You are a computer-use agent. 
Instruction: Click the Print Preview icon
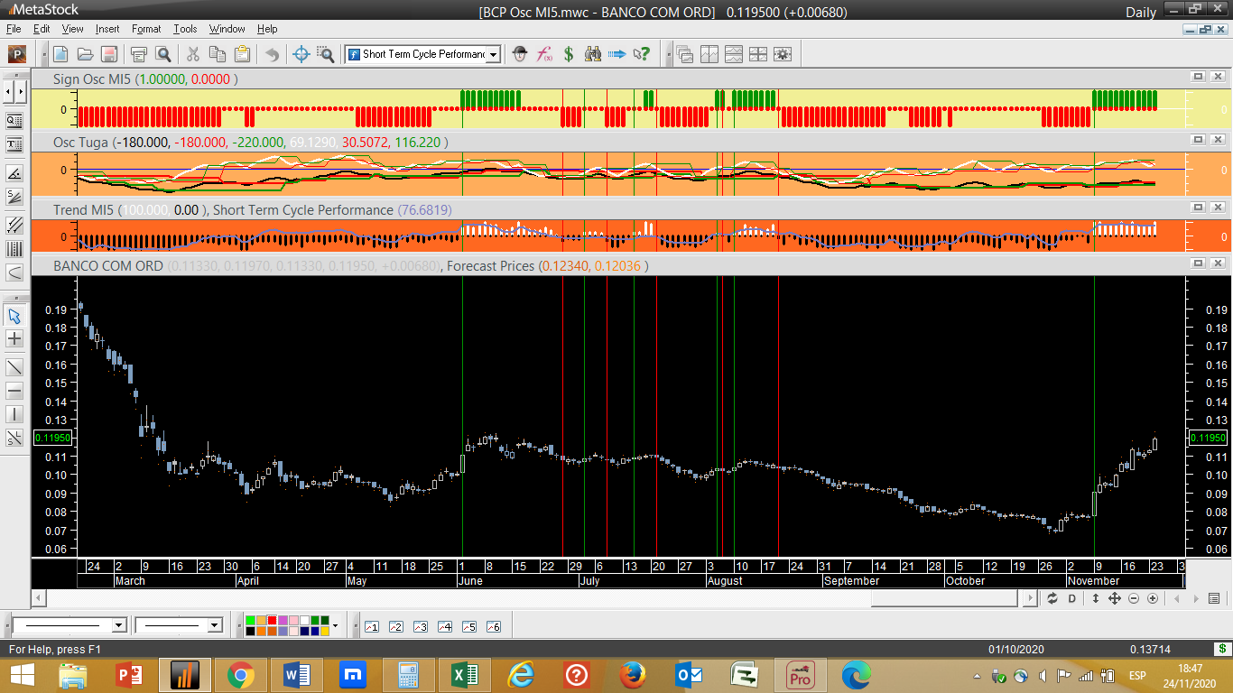point(162,54)
